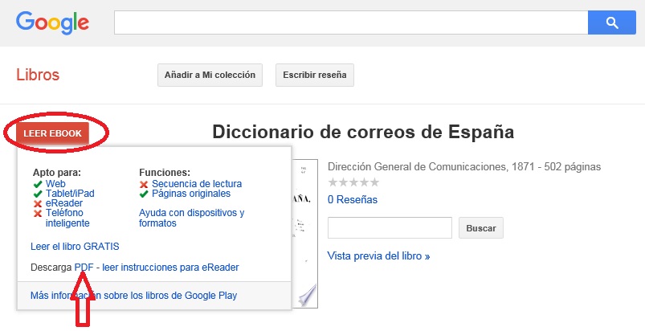Screen dimensions: 645x331
Task: Open Ayuda con dispositivos y formatos
Action: 191,218
